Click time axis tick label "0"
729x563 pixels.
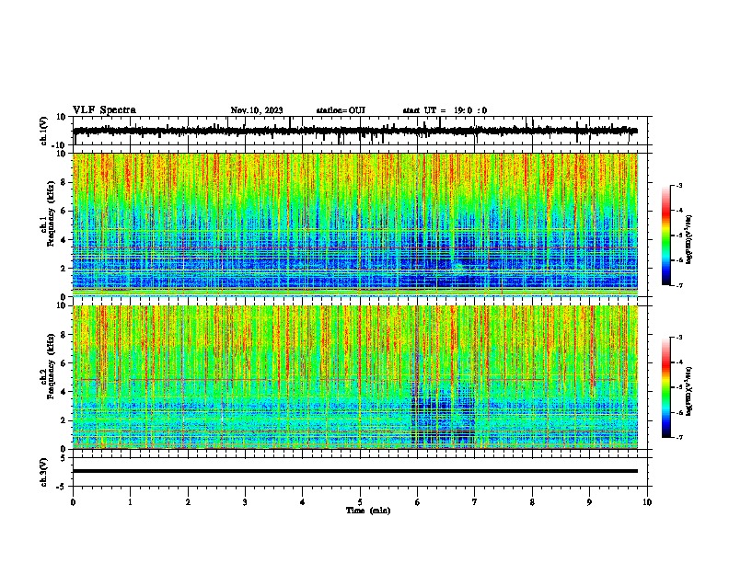(x=73, y=502)
